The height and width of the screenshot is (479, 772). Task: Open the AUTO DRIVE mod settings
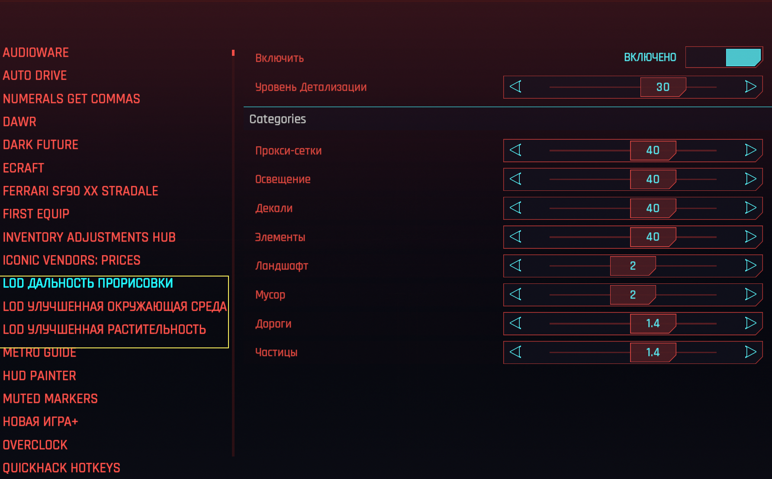35,75
